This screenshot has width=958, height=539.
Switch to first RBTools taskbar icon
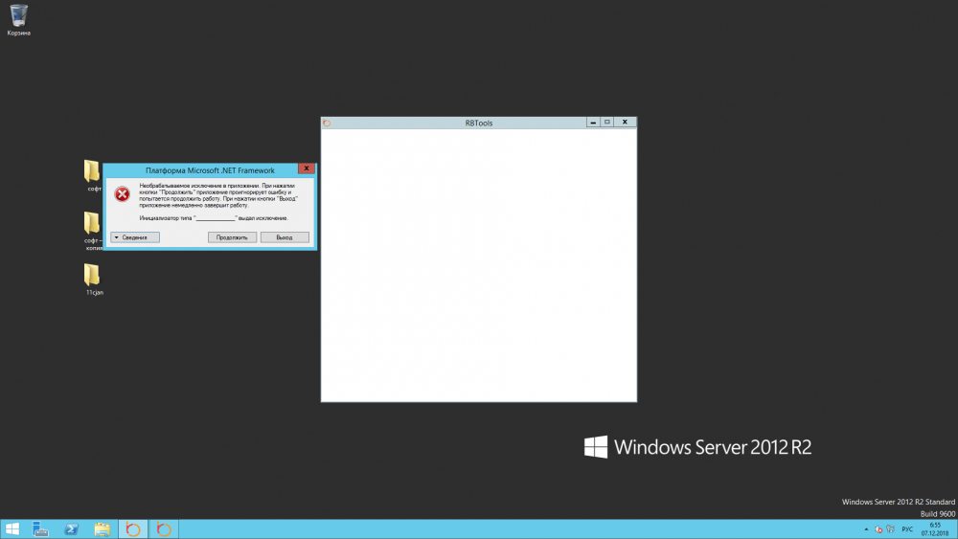133,528
